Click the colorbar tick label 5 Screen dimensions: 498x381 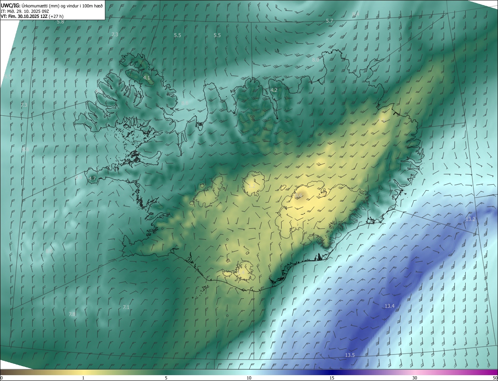(x=166, y=378)
